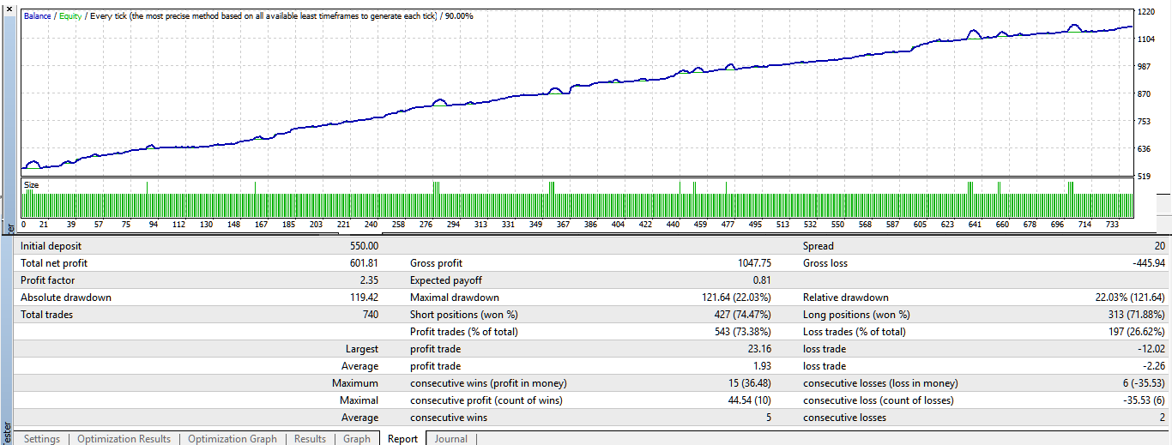Click consecutive wins value 15 (36.48)

[748, 383]
